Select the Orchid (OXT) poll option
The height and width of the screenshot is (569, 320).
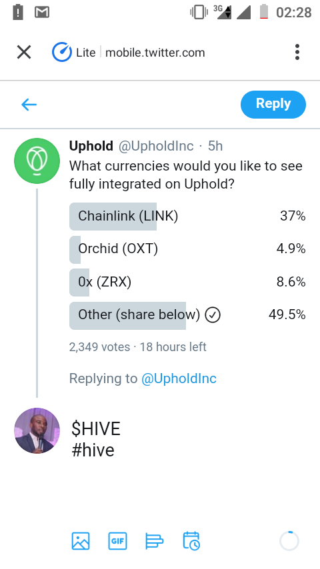pyautogui.click(x=187, y=249)
